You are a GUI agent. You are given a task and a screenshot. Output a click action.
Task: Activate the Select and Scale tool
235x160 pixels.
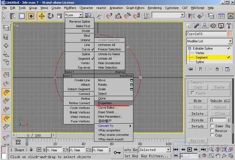[x=59, y=16]
